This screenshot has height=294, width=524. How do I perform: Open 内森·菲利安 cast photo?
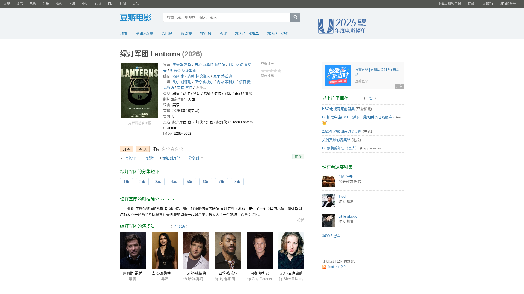pos(260,250)
